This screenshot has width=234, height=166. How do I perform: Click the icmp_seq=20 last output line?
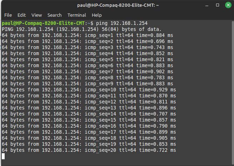(x=89, y=150)
